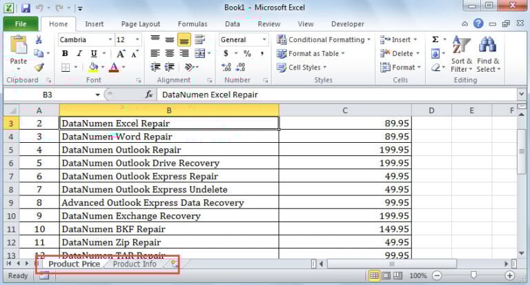Click the Fill down arrow icon
This screenshot has height=285, width=530.
435,53
